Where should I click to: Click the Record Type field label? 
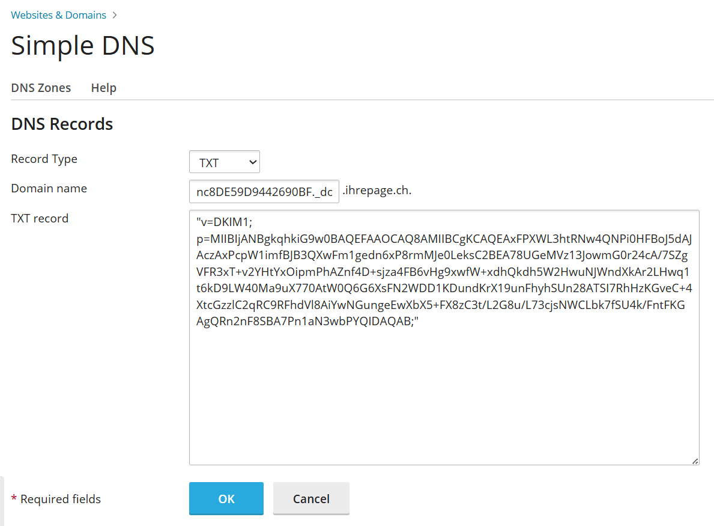[44, 159]
